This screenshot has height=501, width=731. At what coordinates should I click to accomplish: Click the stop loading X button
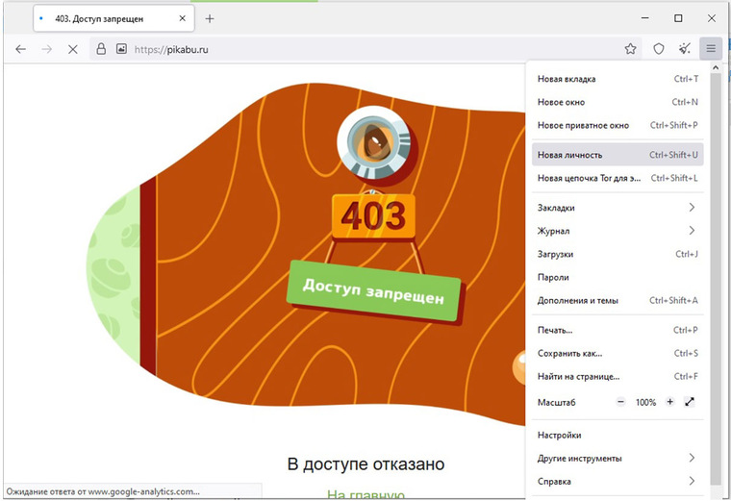72,49
